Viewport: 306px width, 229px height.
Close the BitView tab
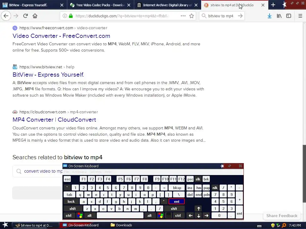click(x=62, y=5)
